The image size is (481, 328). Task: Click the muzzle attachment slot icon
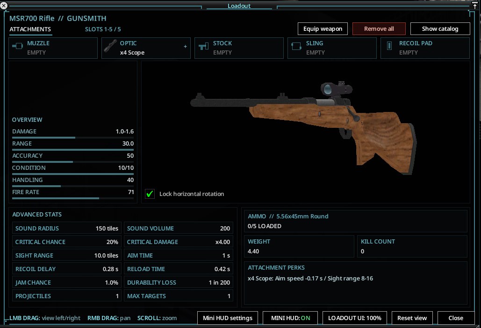[x=17, y=46]
